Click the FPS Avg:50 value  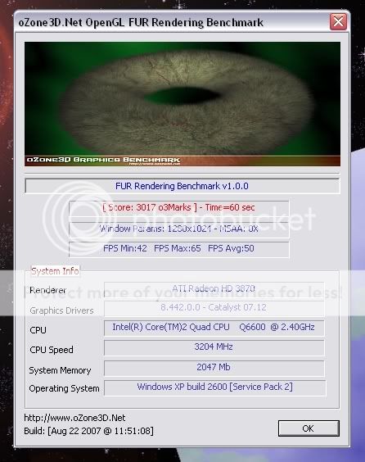(231, 248)
